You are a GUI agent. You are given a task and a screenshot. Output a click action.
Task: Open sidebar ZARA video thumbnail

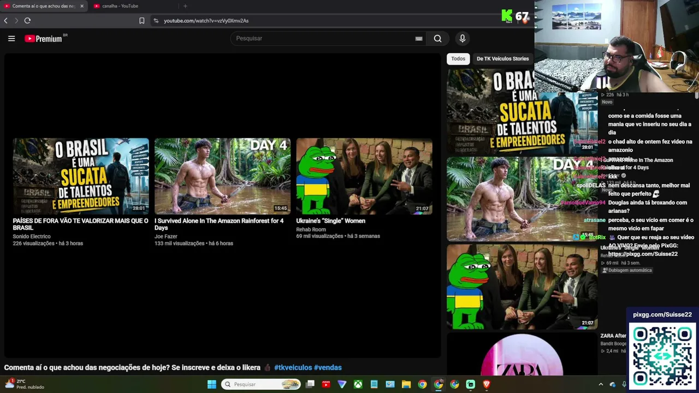click(522, 354)
